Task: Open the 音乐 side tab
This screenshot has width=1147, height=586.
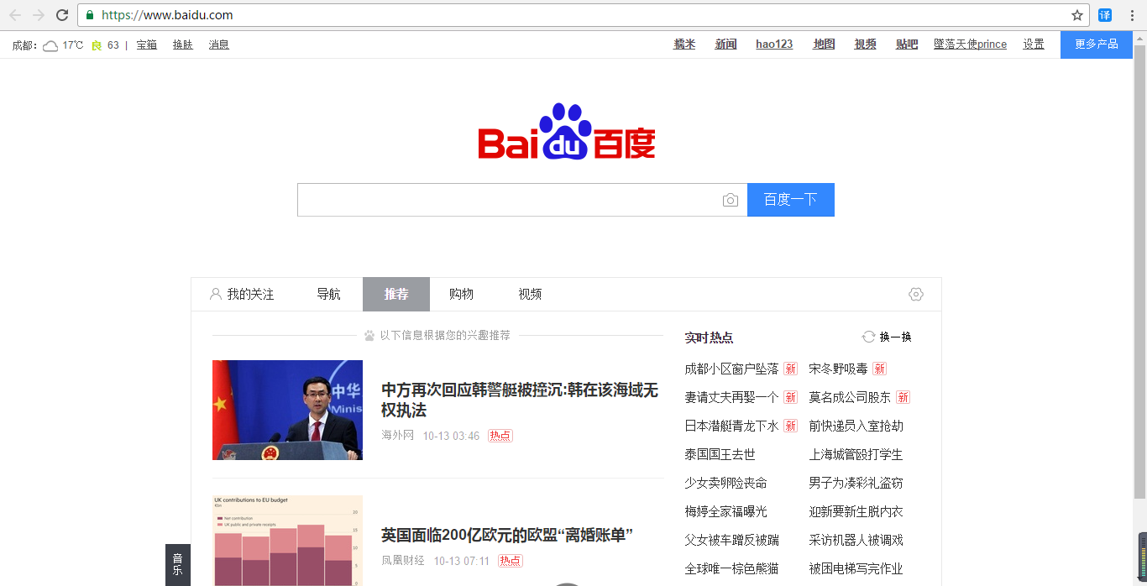Action: point(177,564)
